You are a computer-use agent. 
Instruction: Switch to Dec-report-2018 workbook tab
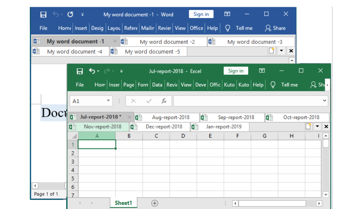click(x=160, y=127)
